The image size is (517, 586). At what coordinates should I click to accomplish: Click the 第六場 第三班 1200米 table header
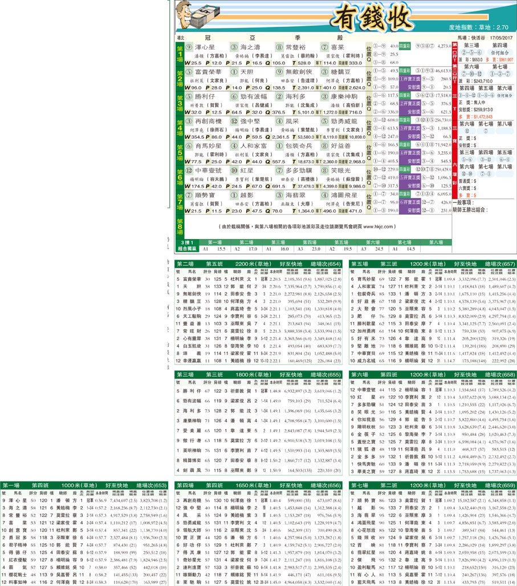point(433,374)
